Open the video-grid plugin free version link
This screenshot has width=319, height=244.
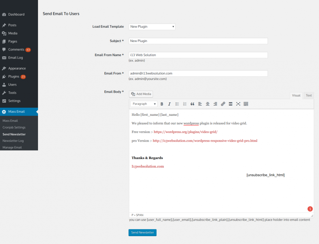pos(185,132)
